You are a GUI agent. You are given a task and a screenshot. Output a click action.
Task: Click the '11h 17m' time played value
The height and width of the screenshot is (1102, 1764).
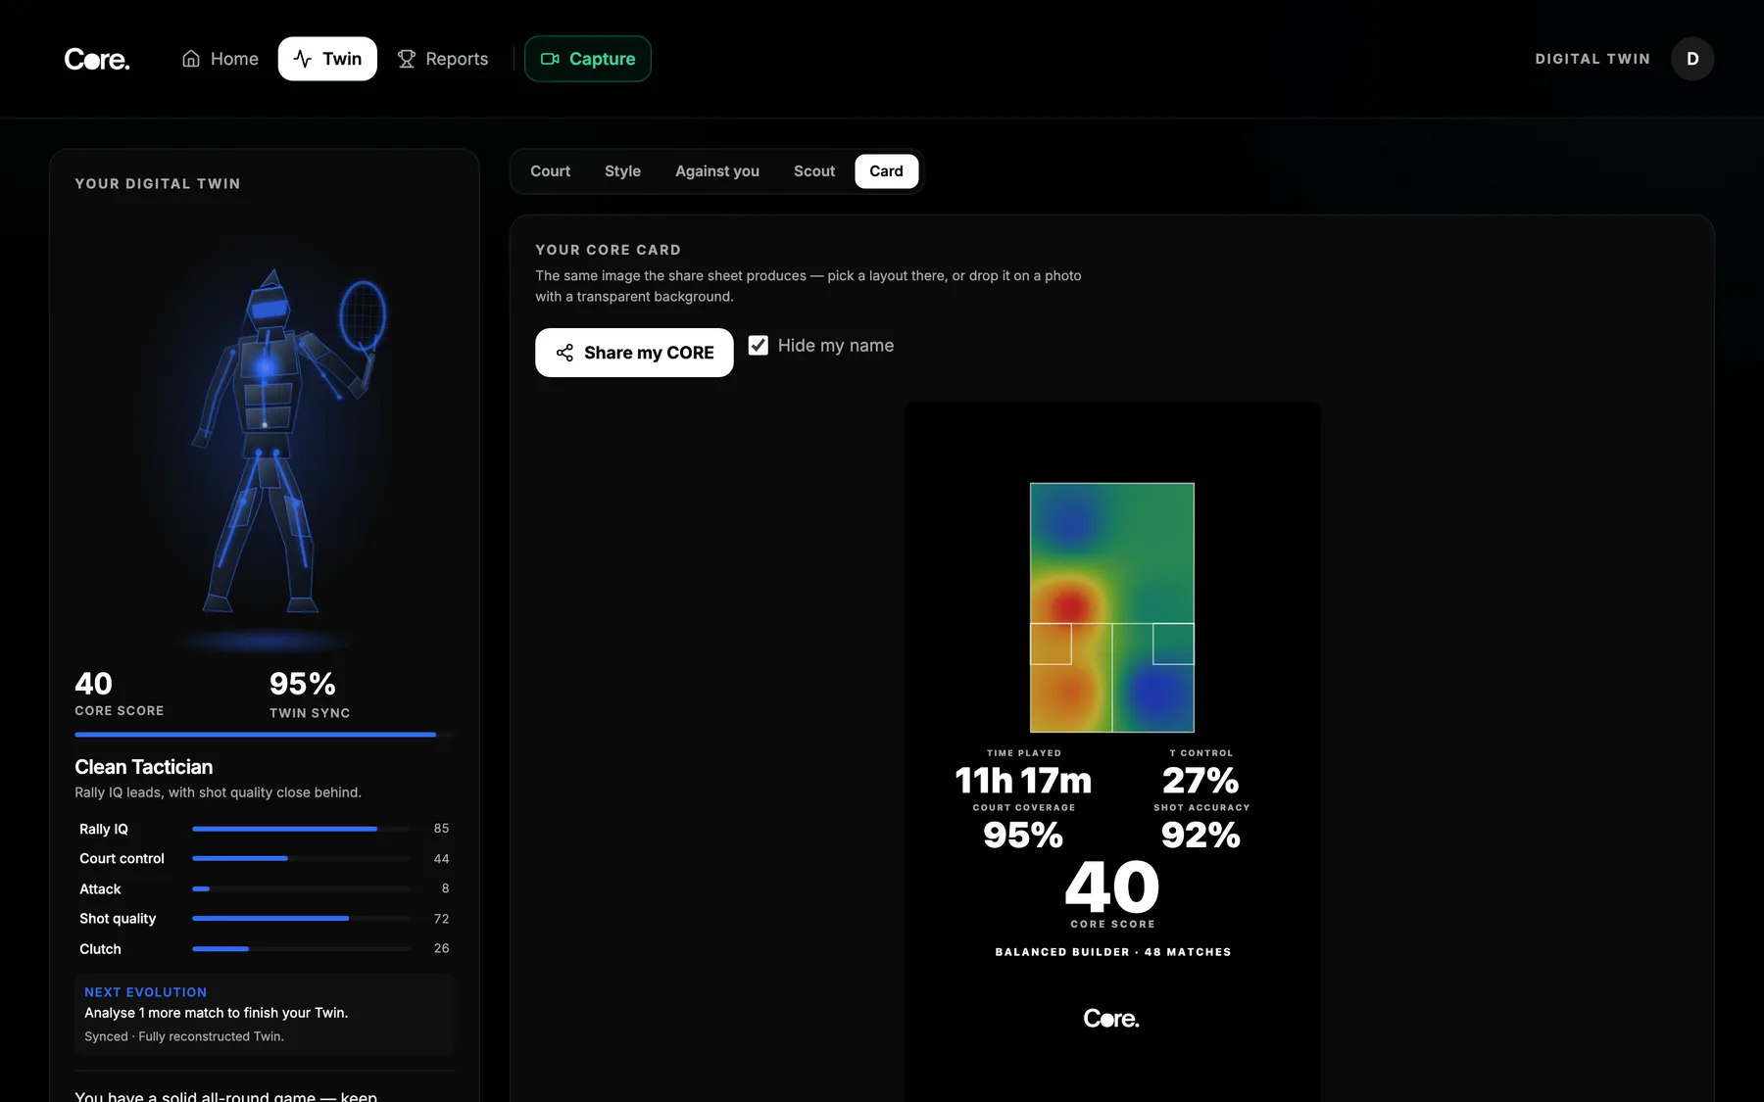click(x=1023, y=781)
